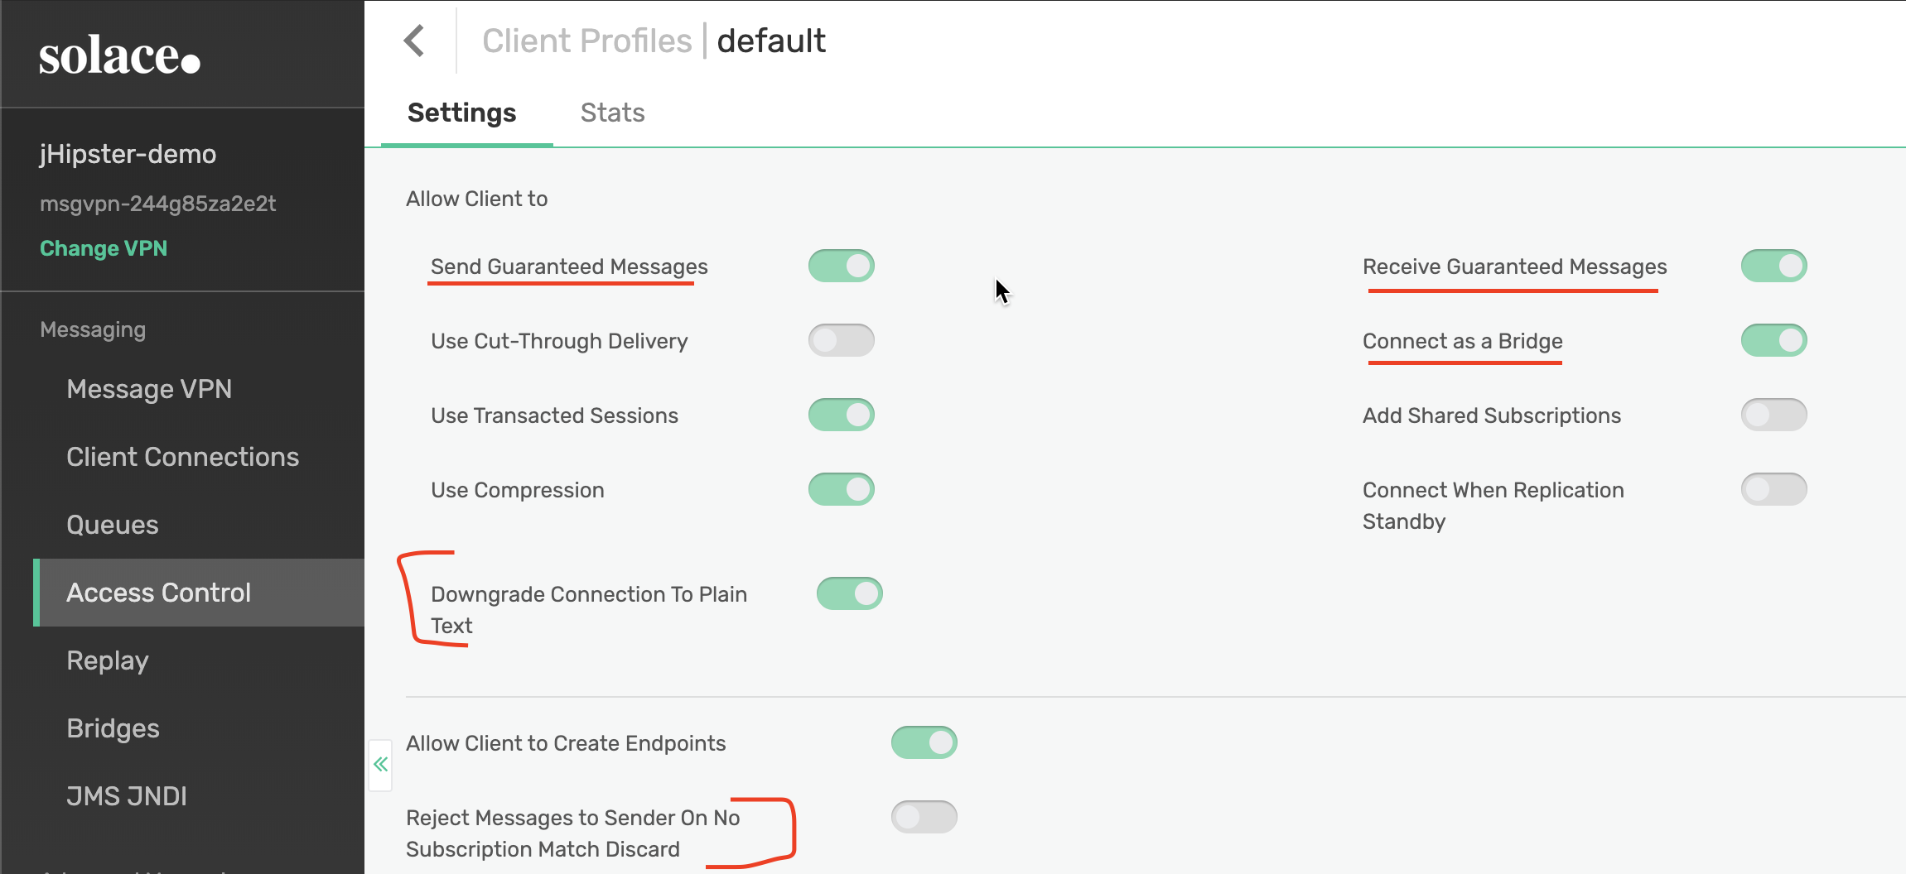
Task: Disable Use Transacted Sessions toggle
Action: (x=841, y=415)
